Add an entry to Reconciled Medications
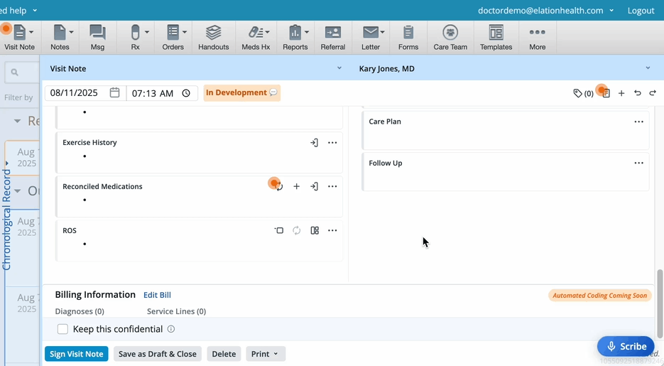 [296, 186]
